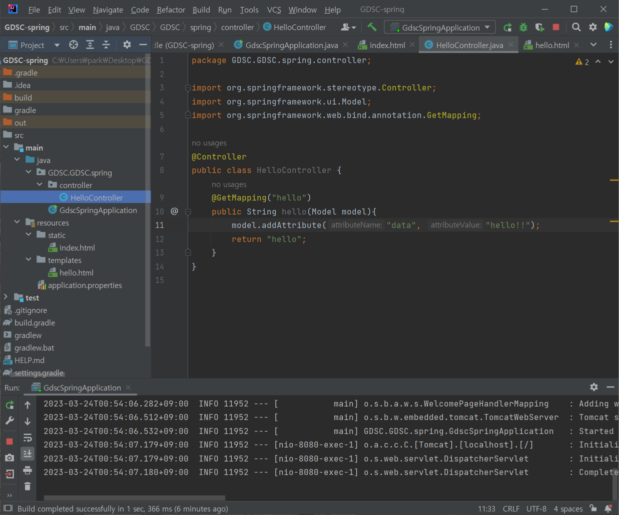The width and height of the screenshot is (619, 515).
Task: Close the HelloController.java tab
Action: click(x=511, y=44)
